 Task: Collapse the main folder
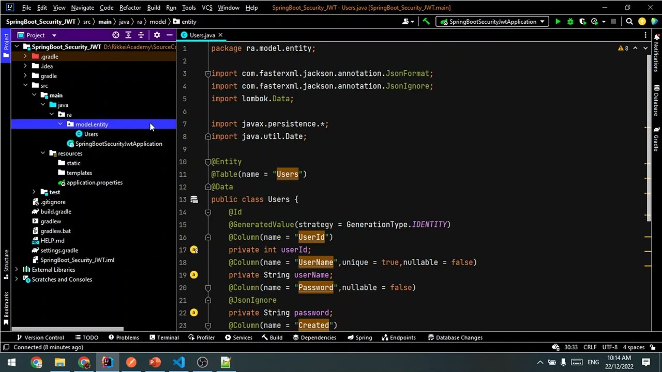click(x=34, y=95)
